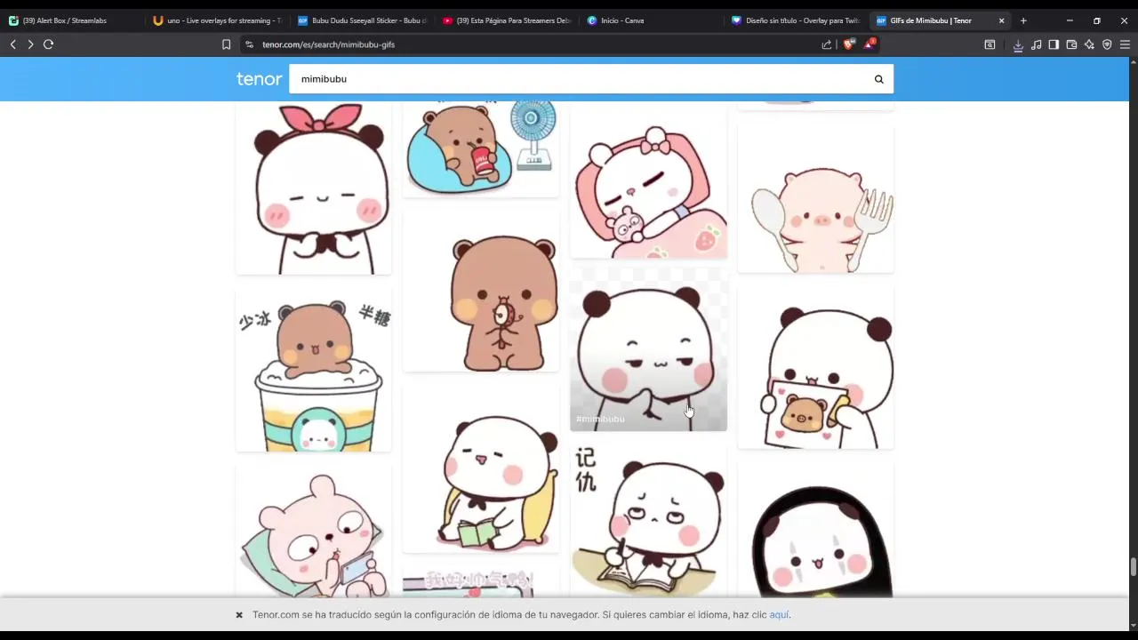The image size is (1138, 640).
Task: Open the smug panda GIF tagged #mimibubu
Action: pos(648,349)
